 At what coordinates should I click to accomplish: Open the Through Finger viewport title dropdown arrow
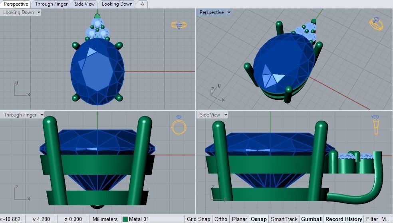pos(42,115)
